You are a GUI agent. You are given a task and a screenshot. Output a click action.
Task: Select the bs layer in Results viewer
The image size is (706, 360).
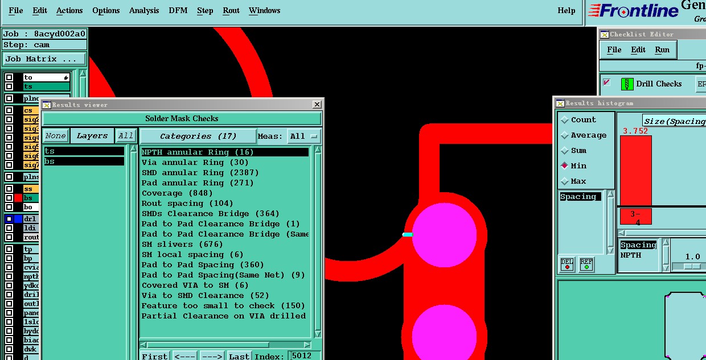point(84,162)
